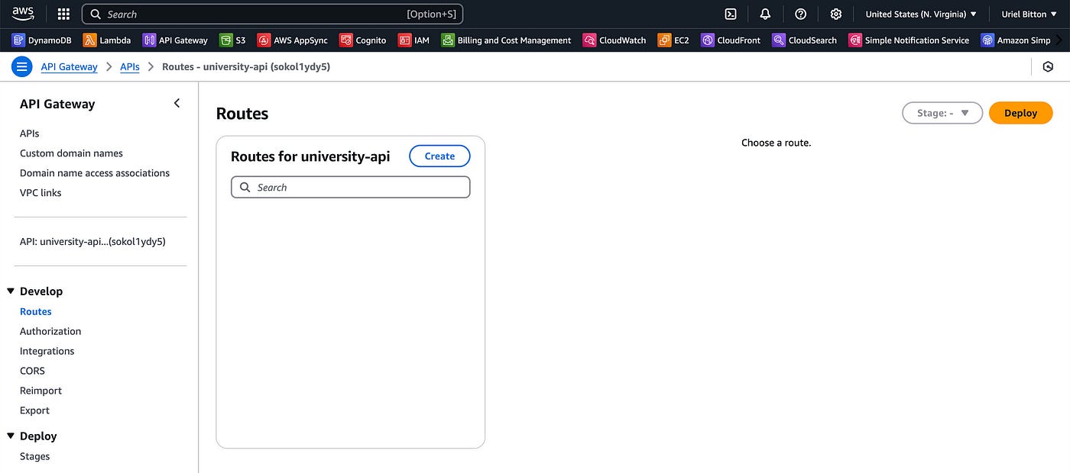Click the hexagon icon at breadcrumb right edge
1070x473 pixels.
tap(1048, 66)
